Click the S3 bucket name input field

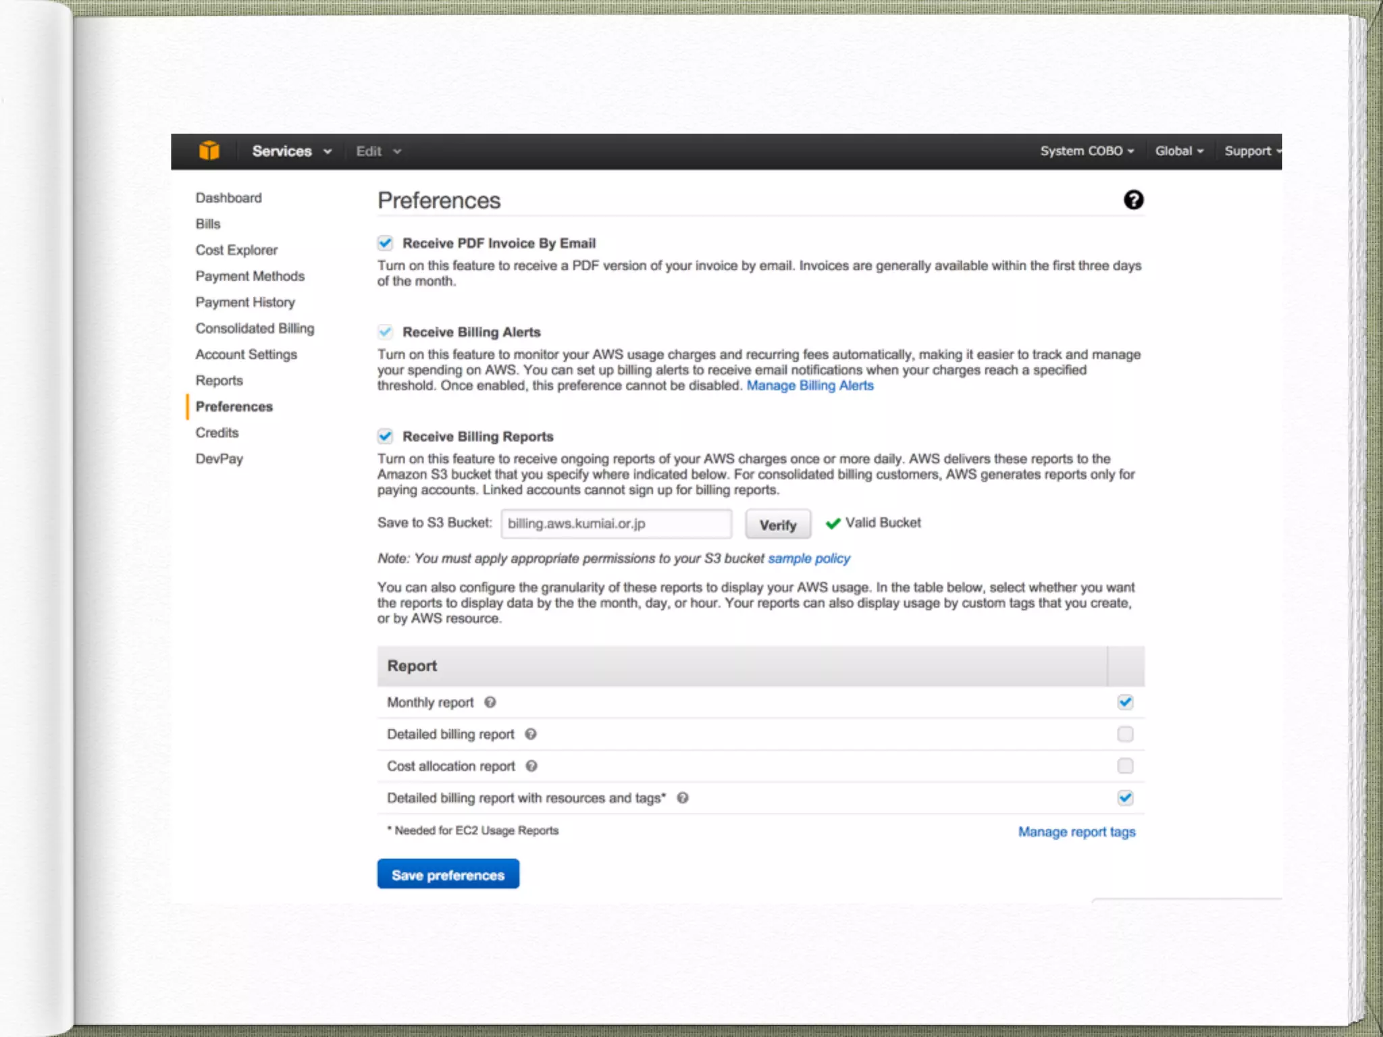click(616, 524)
